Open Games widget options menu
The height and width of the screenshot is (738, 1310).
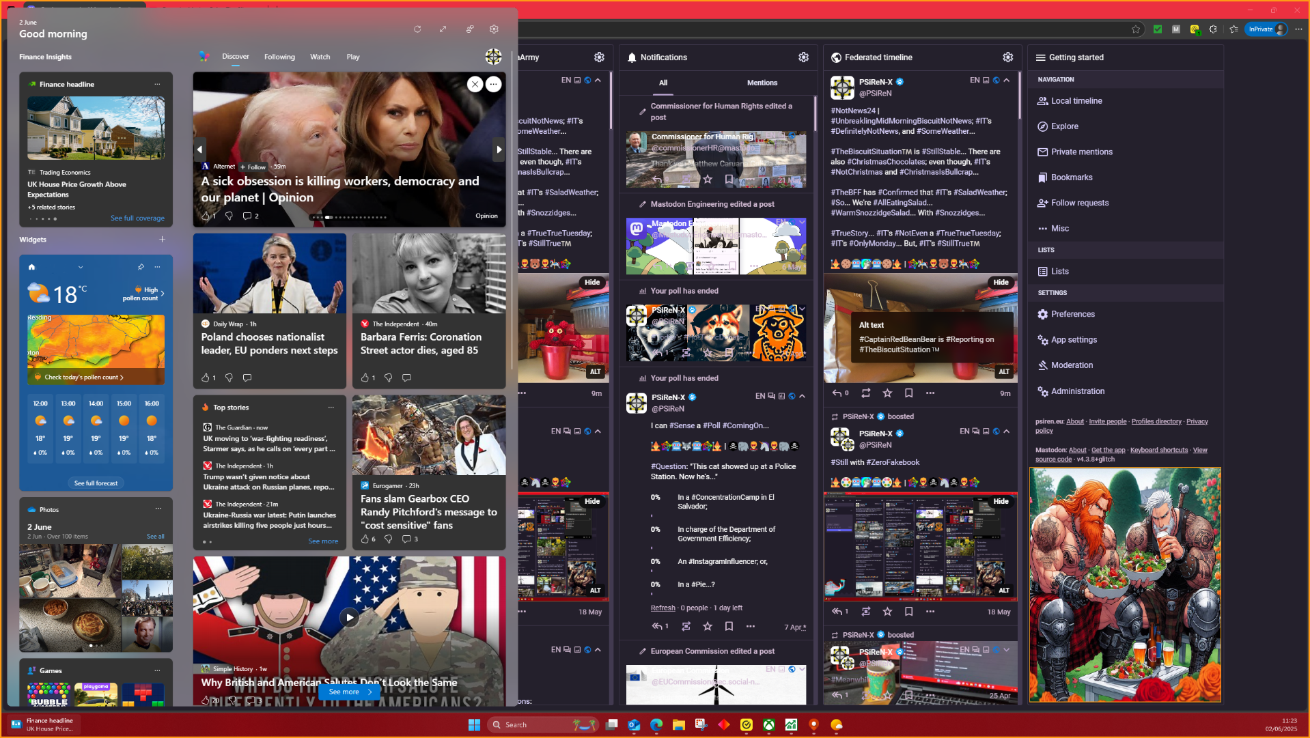click(x=157, y=670)
